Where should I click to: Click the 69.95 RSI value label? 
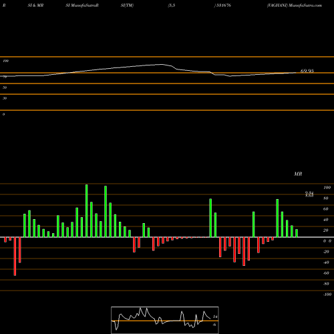[x=307, y=71]
